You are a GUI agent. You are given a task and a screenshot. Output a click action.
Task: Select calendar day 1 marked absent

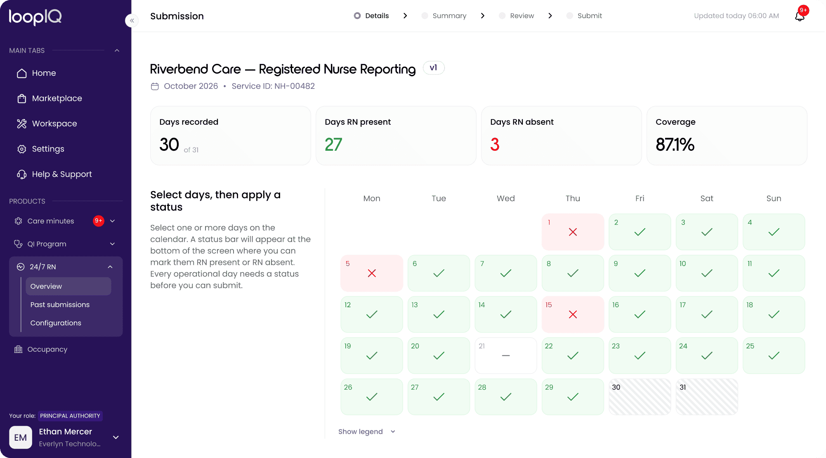click(573, 232)
